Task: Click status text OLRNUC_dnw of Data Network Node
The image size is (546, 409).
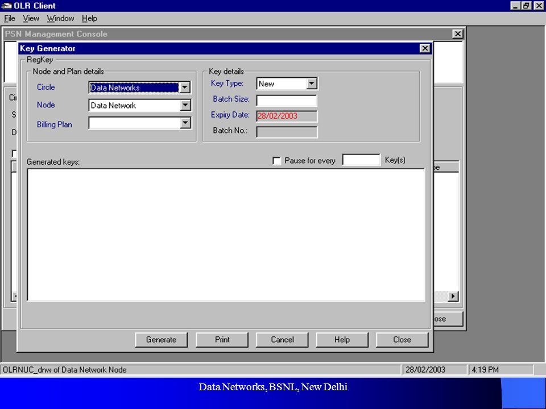Action: [65, 370]
